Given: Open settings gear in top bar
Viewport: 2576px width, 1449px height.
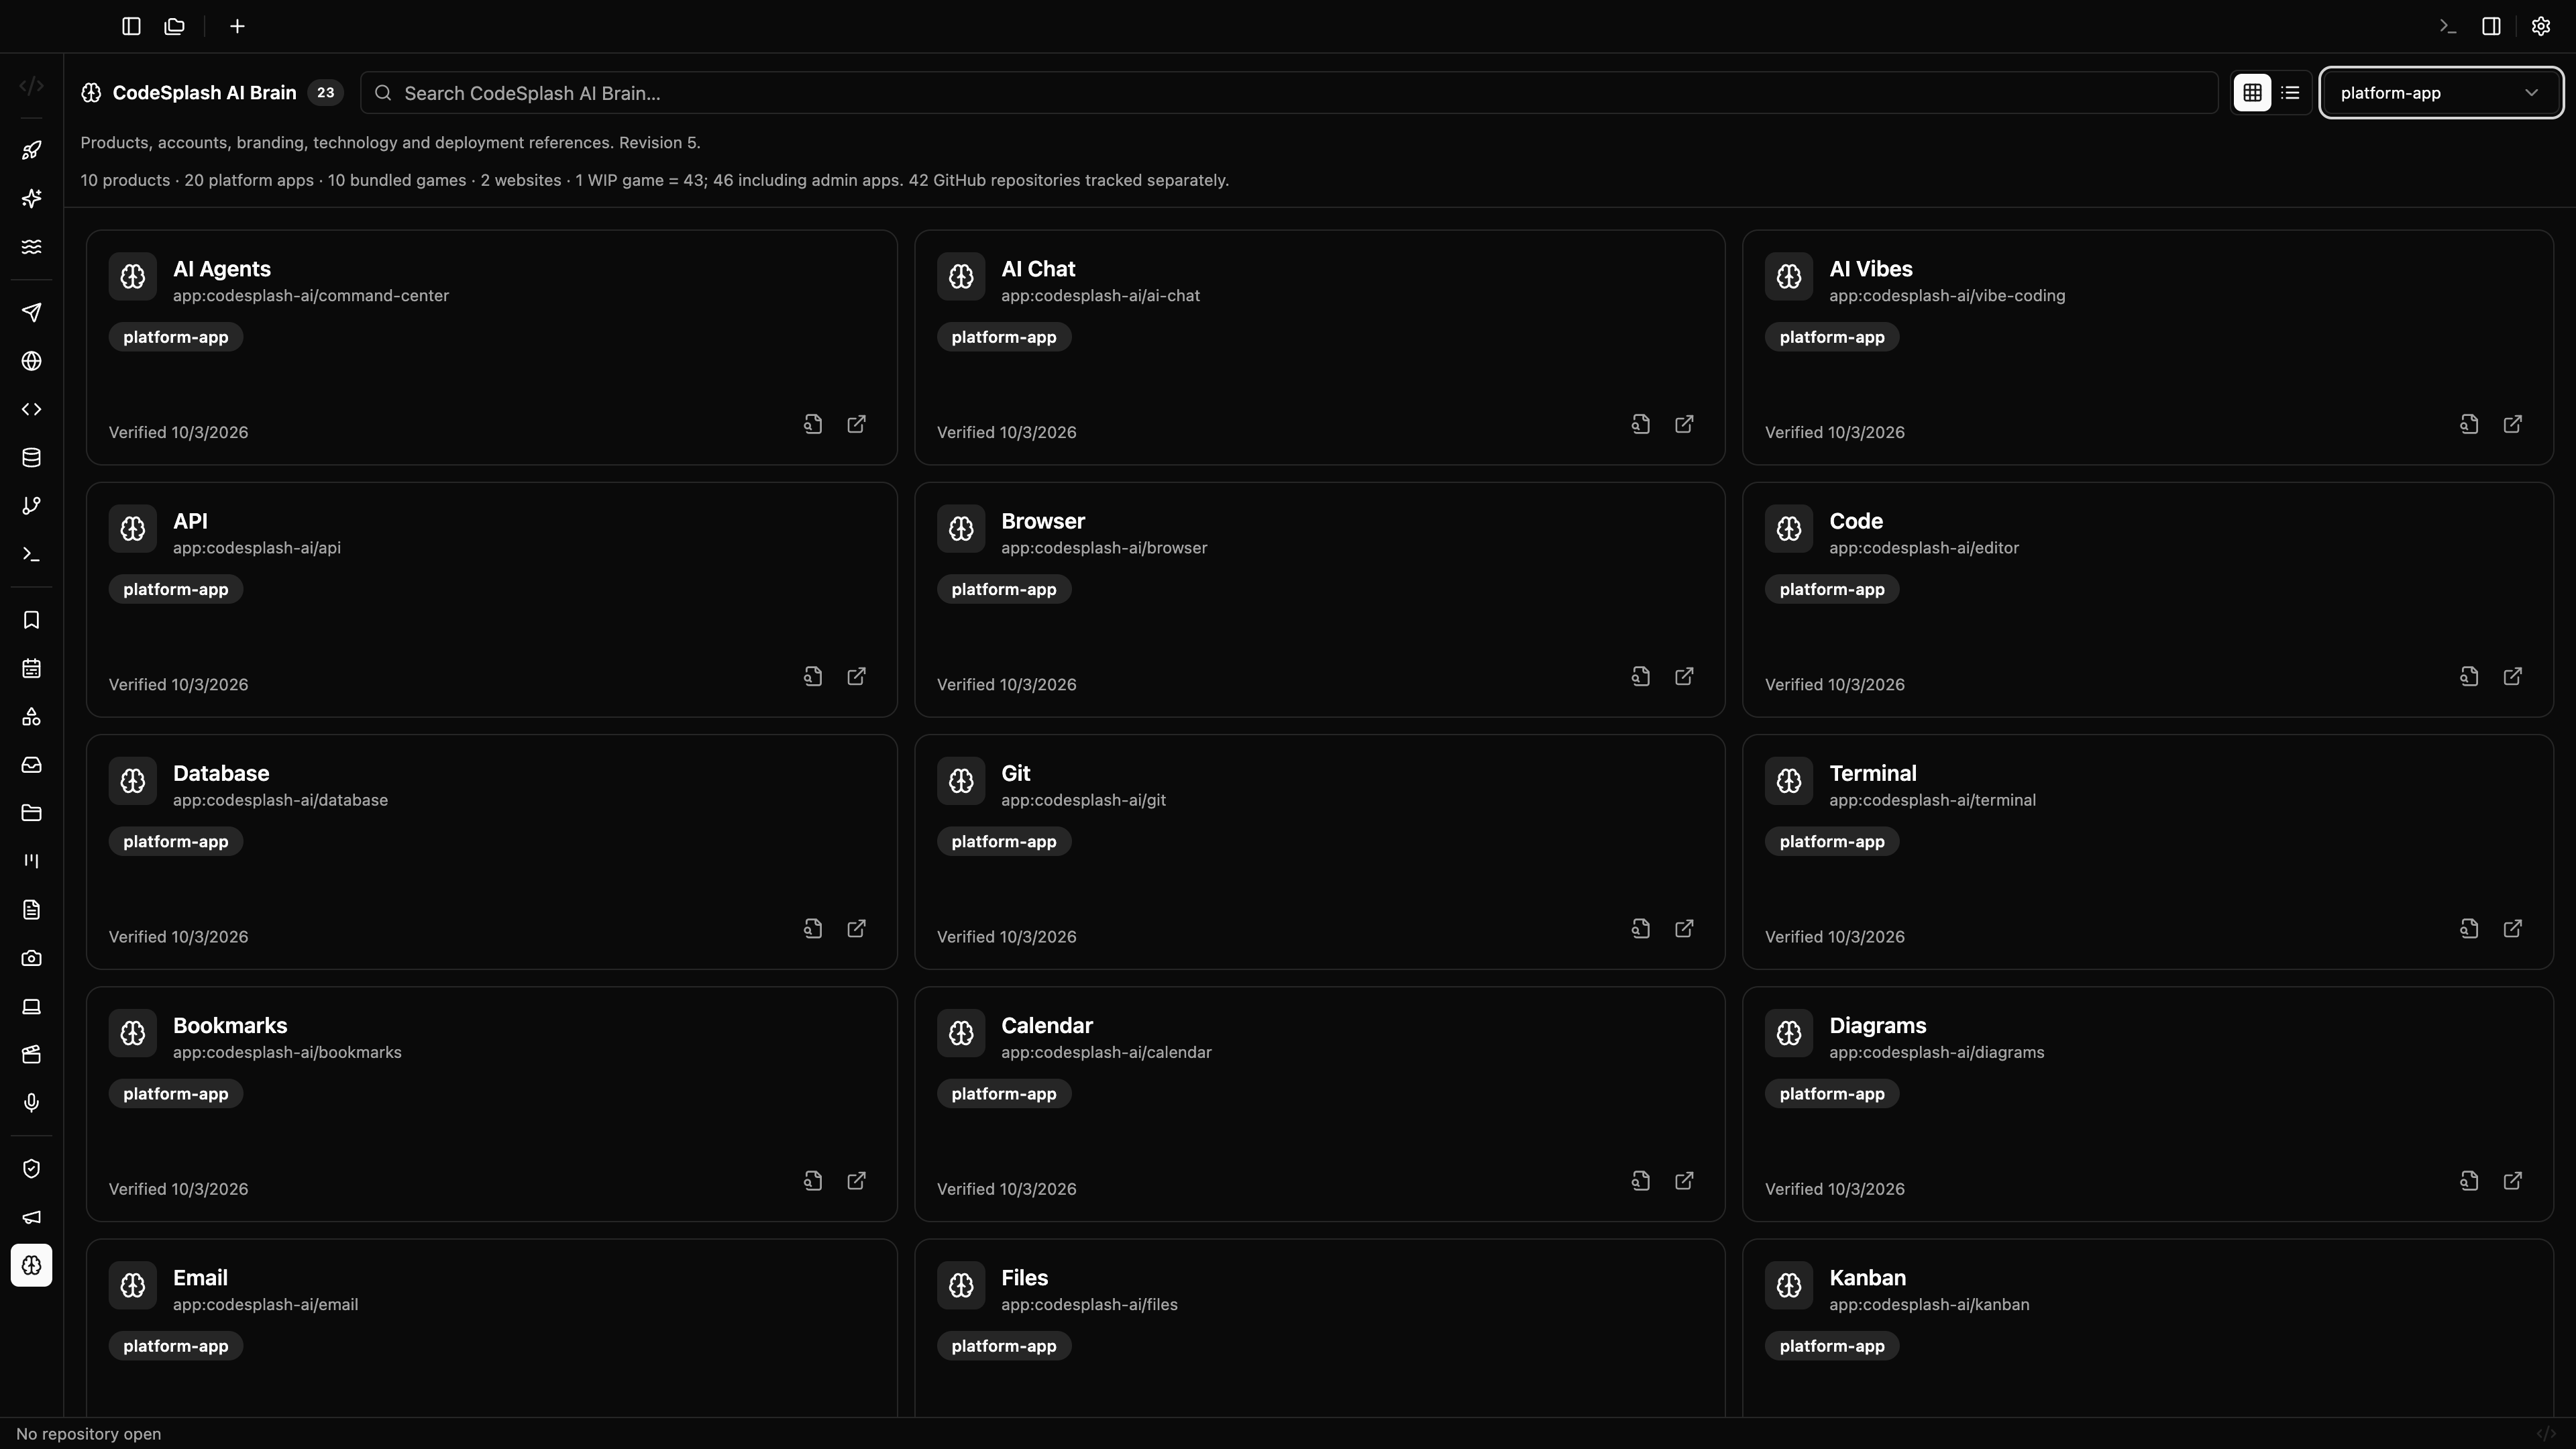Looking at the screenshot, I should coord(2540,26).
